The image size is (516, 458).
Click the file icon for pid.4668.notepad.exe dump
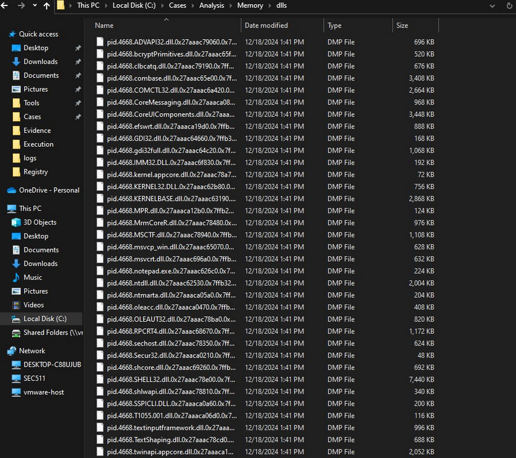click(x=100, y=271)
